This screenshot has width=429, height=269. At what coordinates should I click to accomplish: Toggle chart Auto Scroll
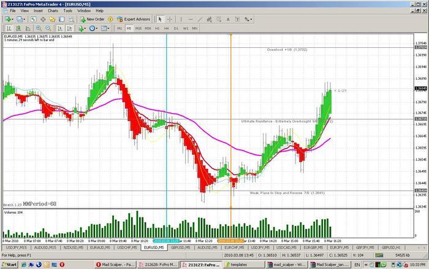[60, 28]
